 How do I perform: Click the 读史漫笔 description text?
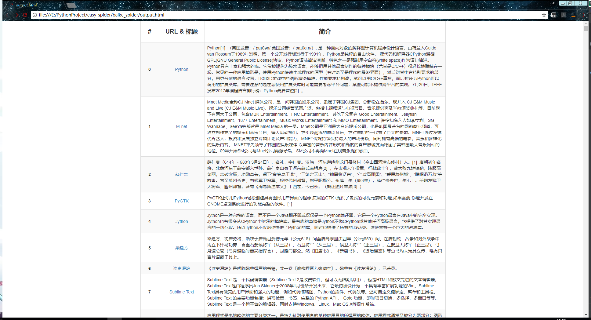302,268
